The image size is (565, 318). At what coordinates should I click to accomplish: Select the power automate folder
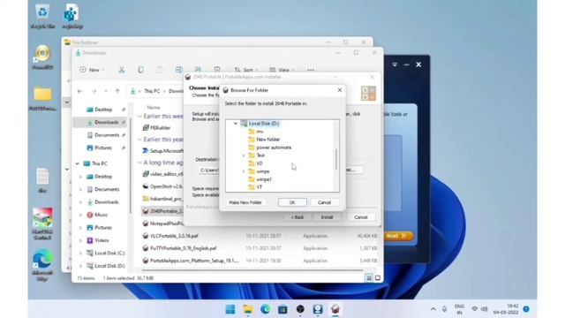pos(274,148)
